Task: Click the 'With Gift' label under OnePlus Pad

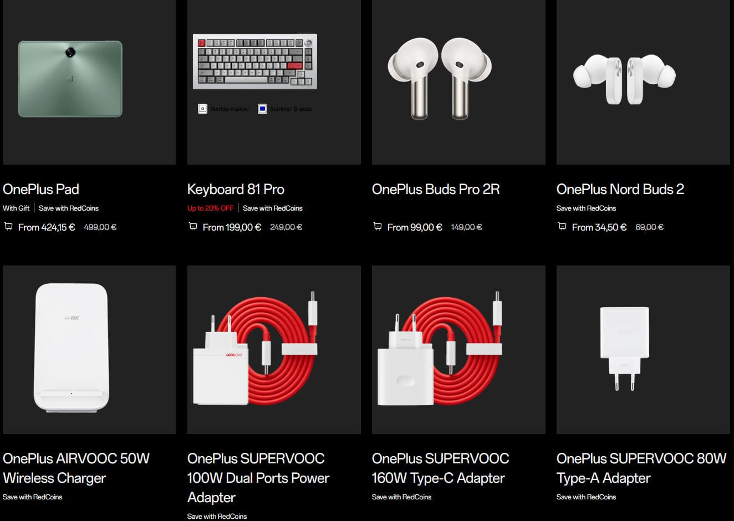Action: click(x=16, y=208)
